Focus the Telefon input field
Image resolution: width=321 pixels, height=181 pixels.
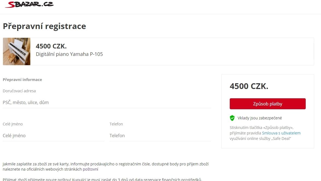click(x=160, y=136)
